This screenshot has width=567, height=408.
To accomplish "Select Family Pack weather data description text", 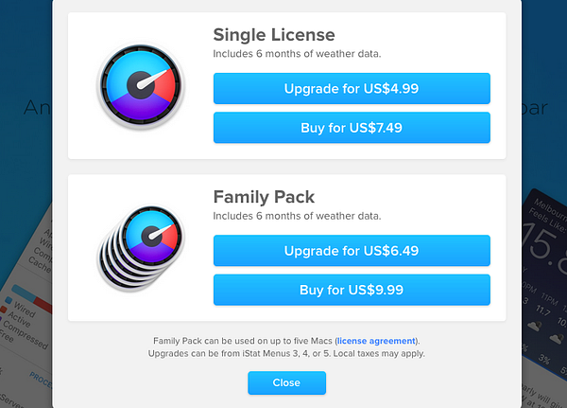I will (297, 216).
